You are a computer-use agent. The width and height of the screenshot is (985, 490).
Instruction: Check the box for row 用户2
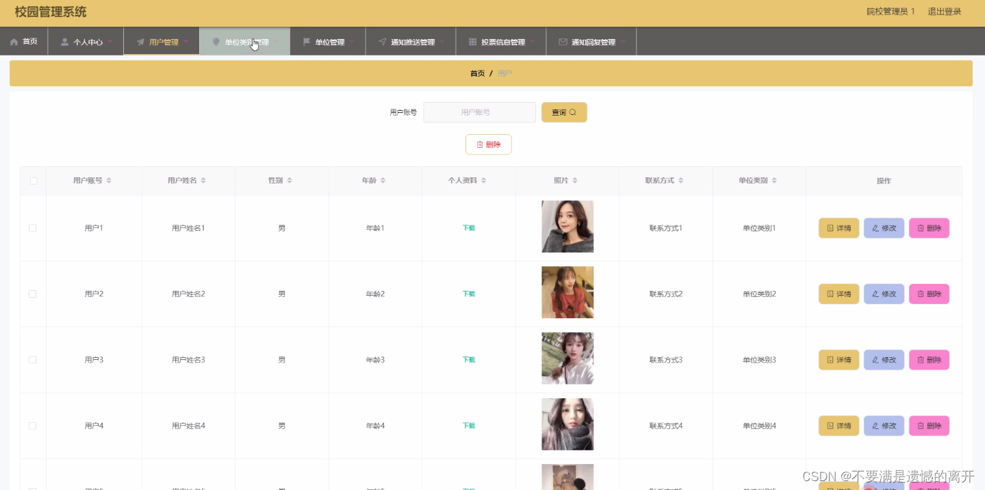click(x=32, y=294)
